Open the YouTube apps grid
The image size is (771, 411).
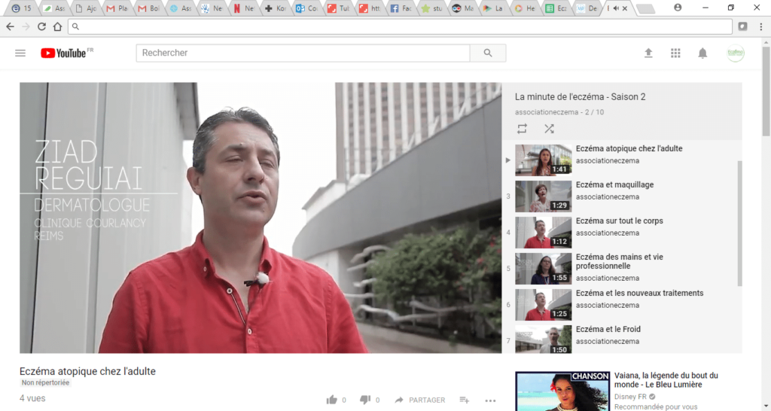pos(675,53)
